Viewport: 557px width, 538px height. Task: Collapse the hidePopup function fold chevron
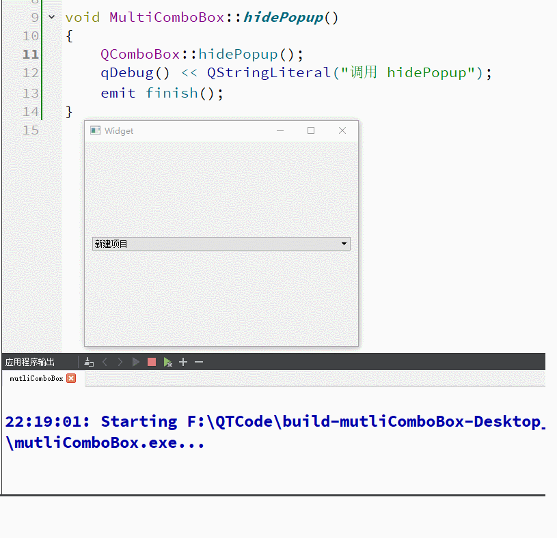pyautogui.click(x=52, y=16)
